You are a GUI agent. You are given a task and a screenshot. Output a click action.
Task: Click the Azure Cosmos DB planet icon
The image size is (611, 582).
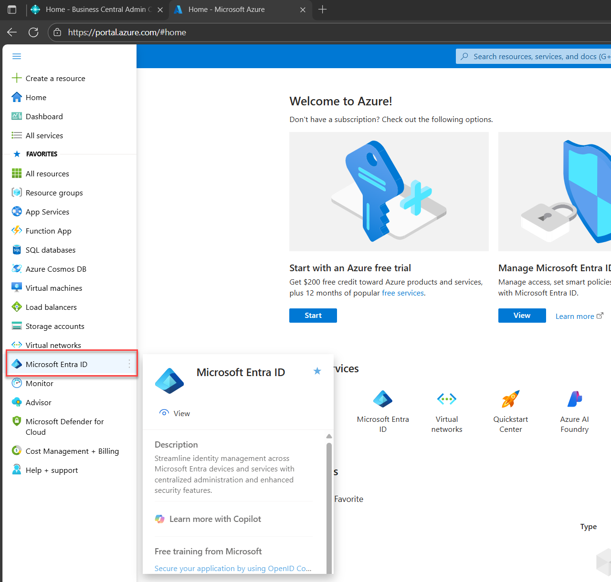(x=17, y=269)
